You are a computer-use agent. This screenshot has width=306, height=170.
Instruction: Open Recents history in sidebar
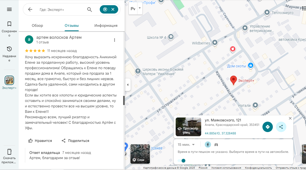(x=9, y=54)
